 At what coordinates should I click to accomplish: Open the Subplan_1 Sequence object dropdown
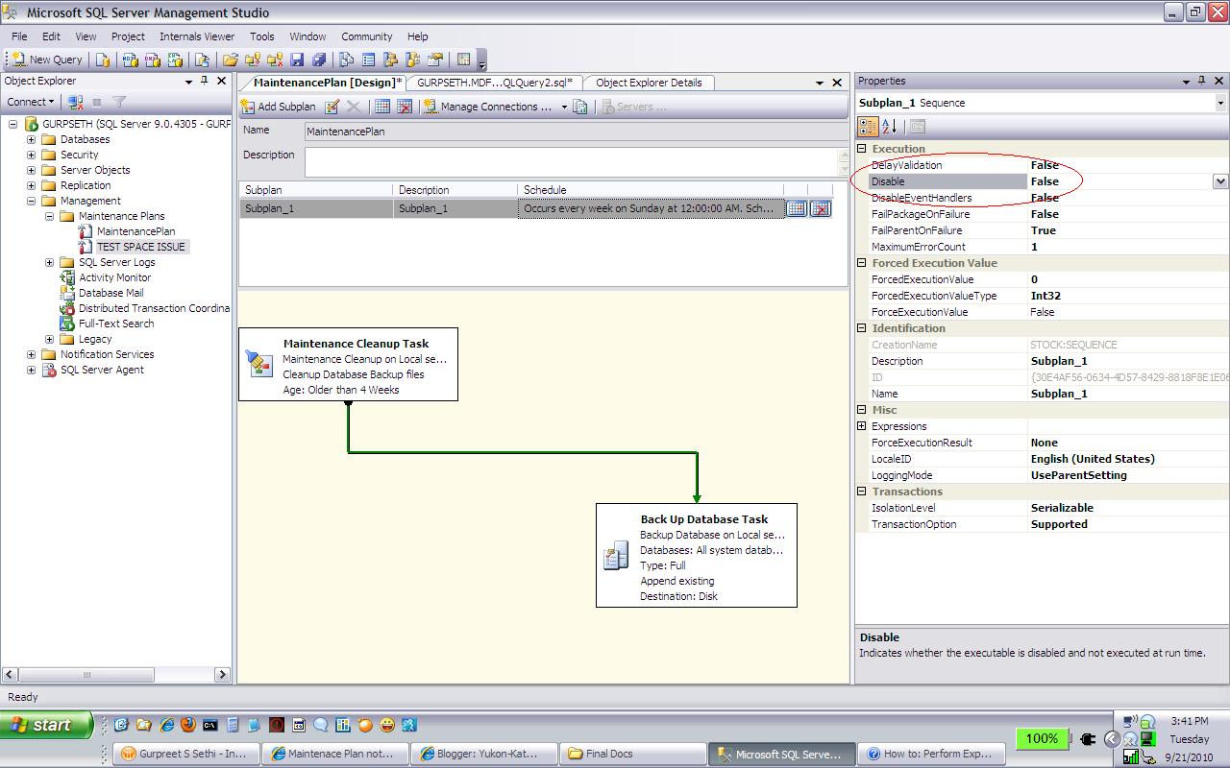coord(1220,103)
